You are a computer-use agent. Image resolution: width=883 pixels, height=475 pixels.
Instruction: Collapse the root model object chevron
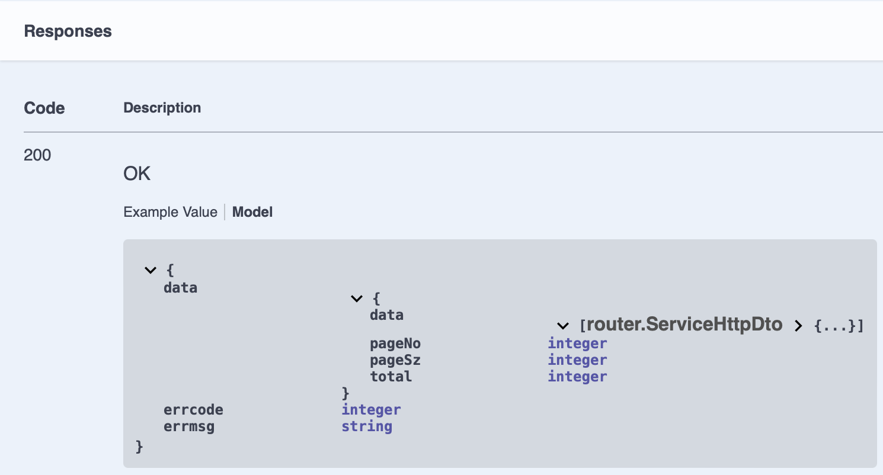coord(150,271)
